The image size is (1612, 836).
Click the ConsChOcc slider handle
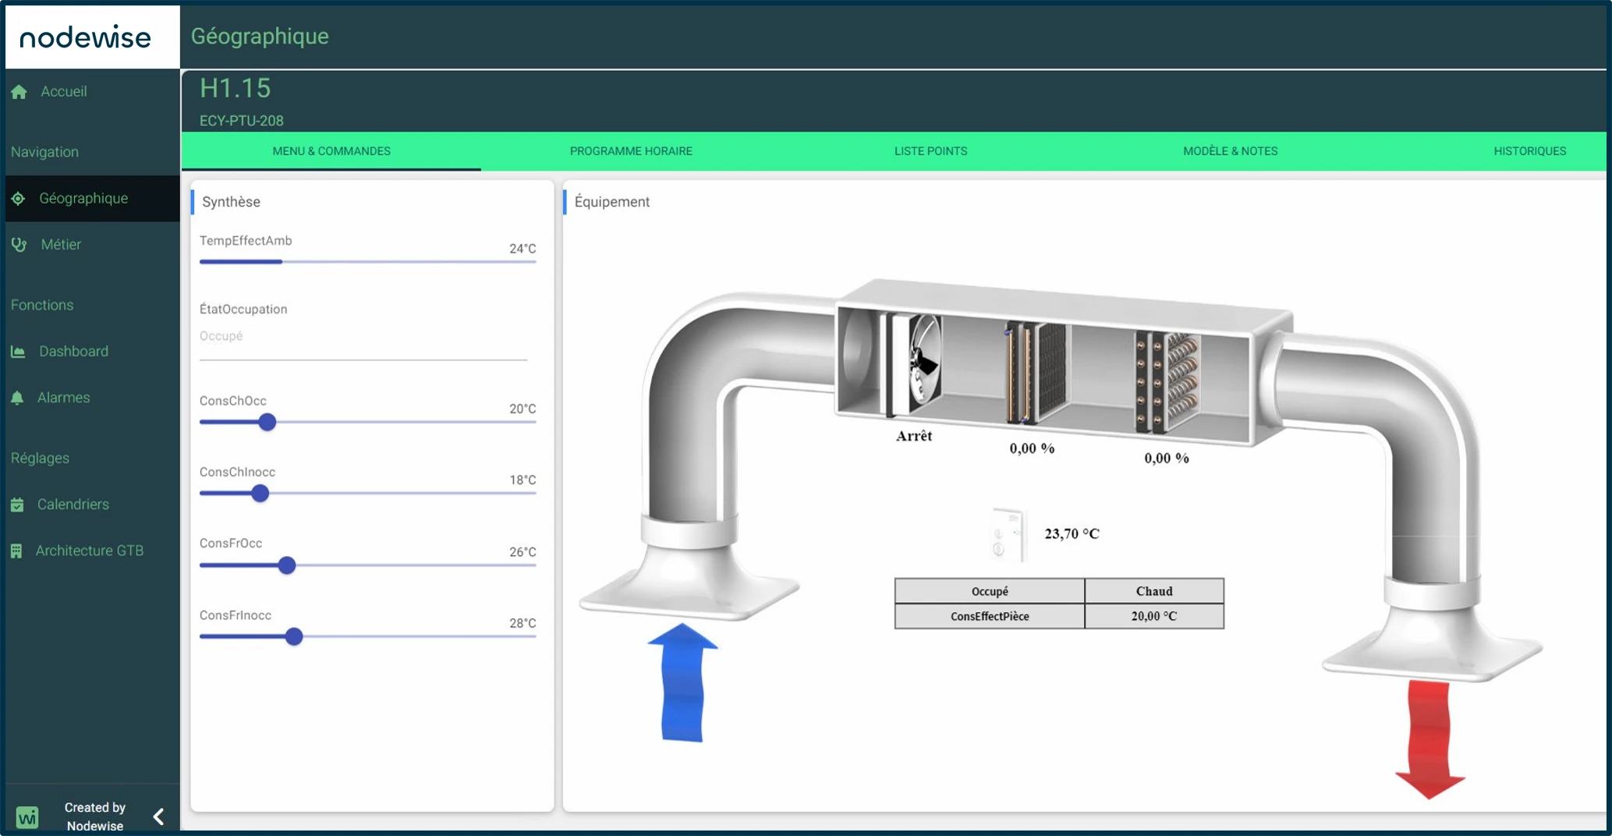[x=267, y=422]
